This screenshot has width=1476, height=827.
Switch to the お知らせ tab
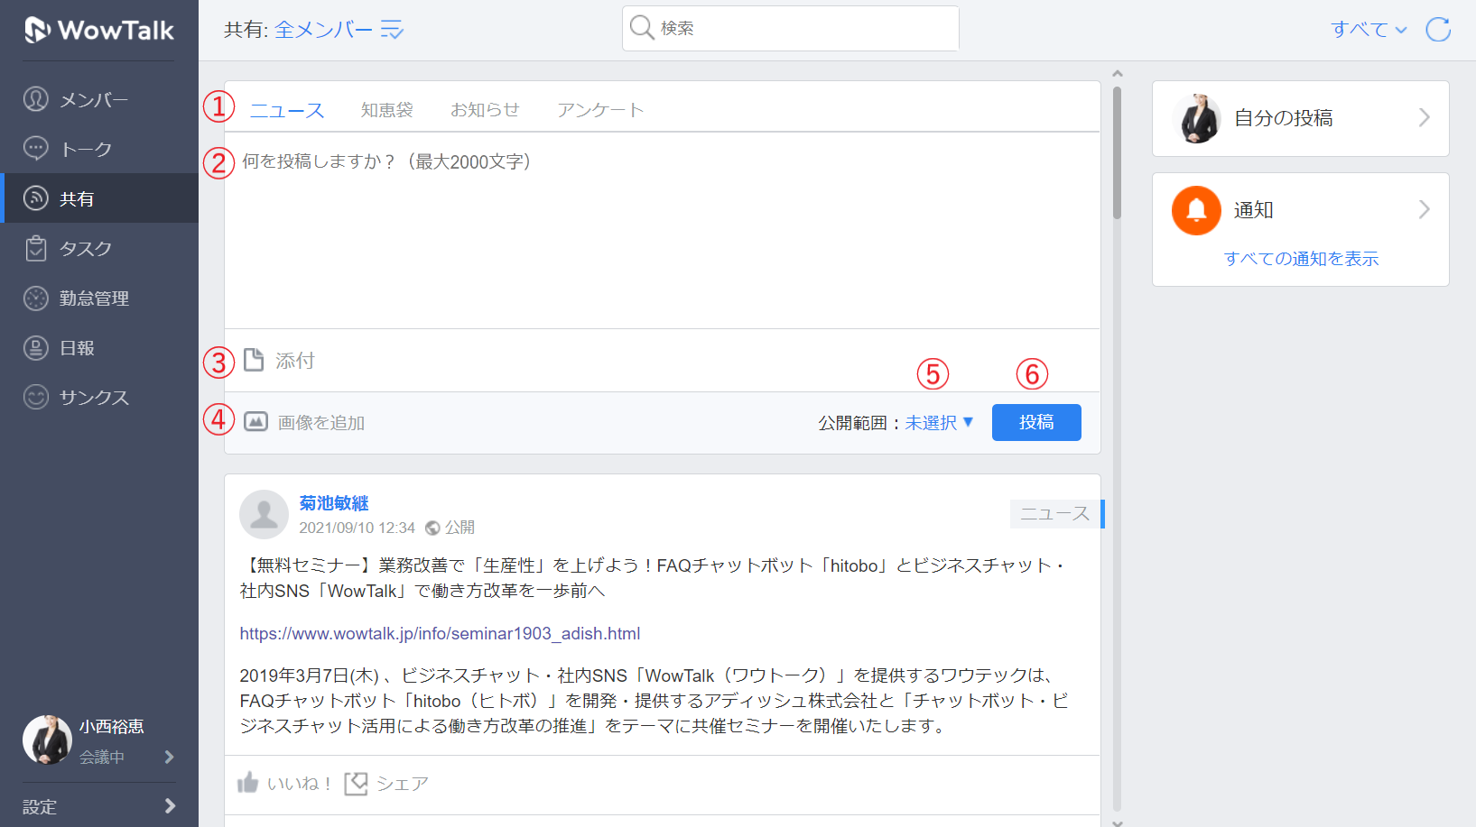[485, 110]
